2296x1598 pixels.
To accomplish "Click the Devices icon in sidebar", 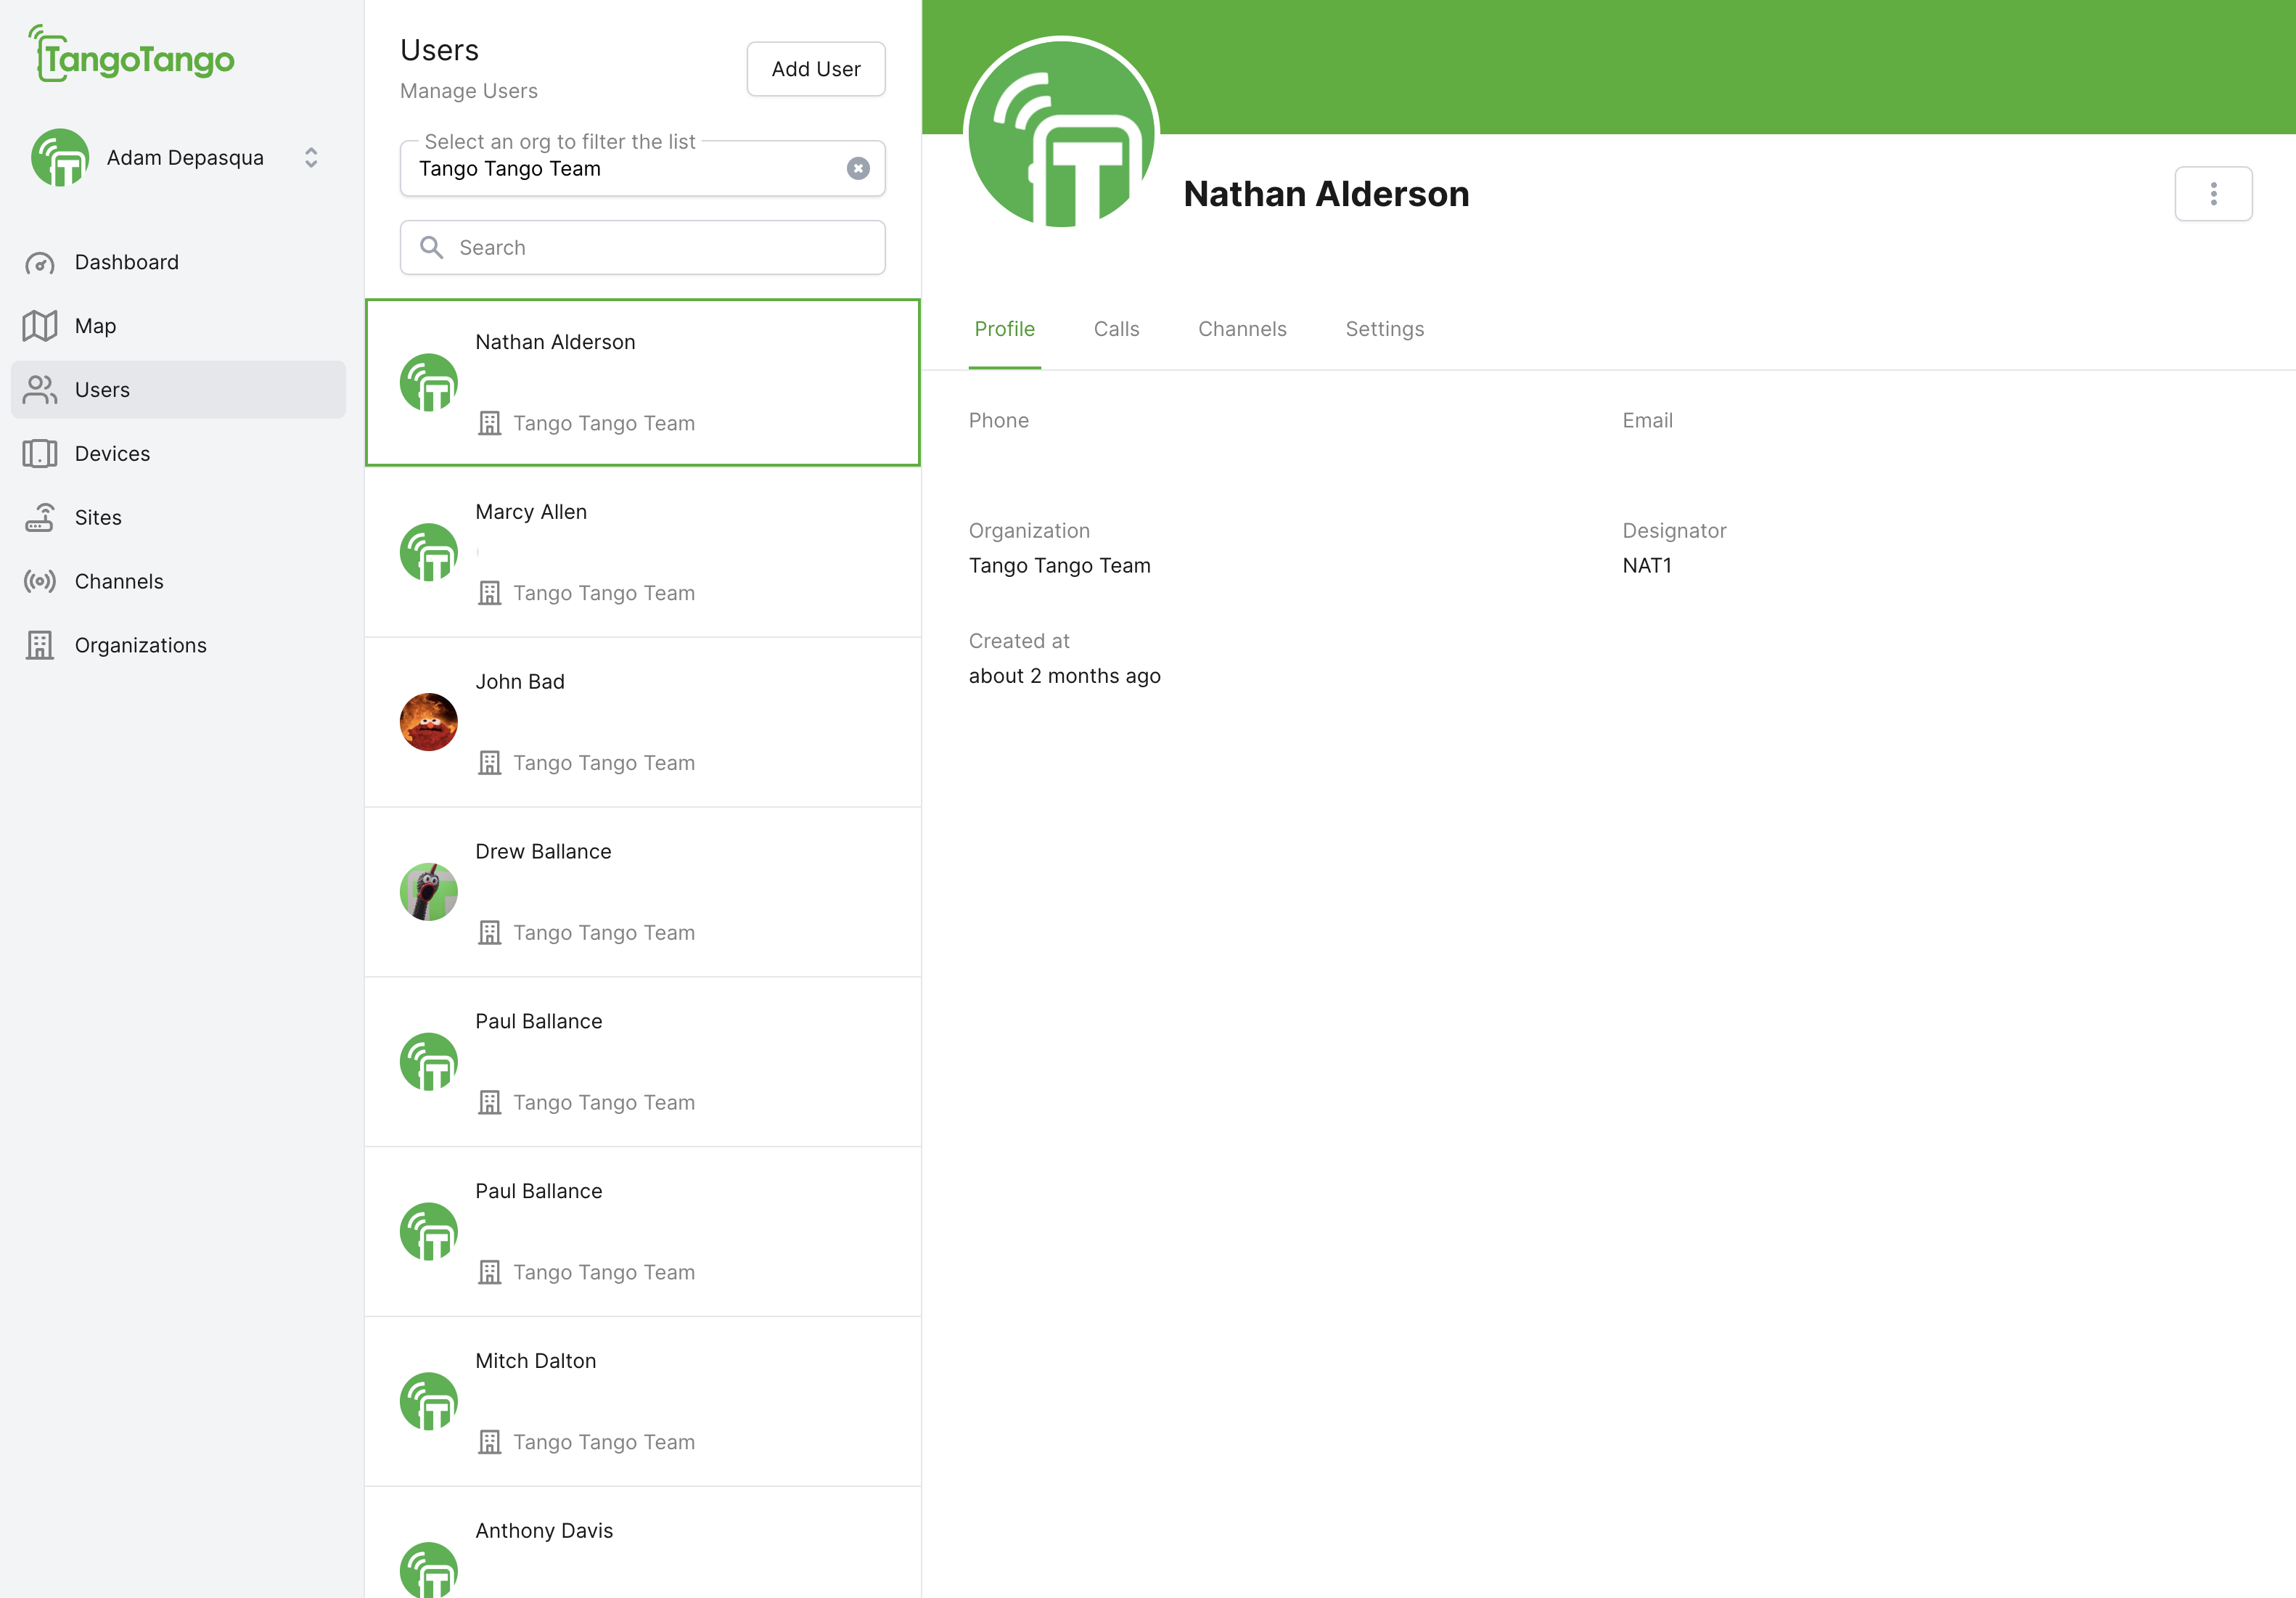I will [x=40, y=454].
